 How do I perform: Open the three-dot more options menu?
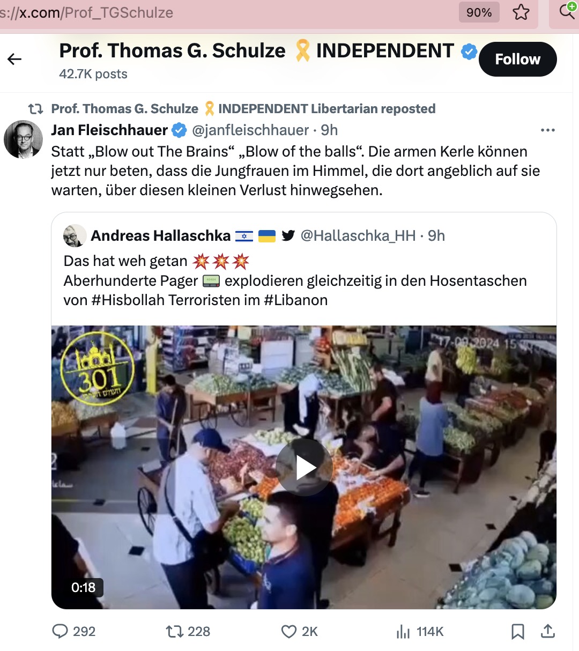click(x=548, y=130)
